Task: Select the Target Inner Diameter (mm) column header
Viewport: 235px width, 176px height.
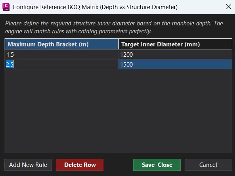Action: click(x=175, y=44)
